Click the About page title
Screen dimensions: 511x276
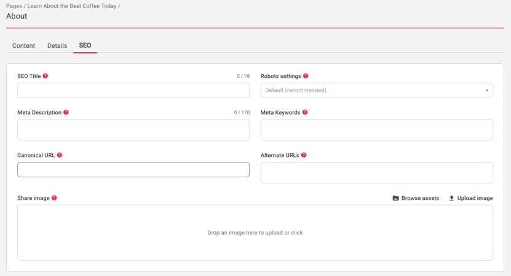pyautogui.click(x=17, y=17)
